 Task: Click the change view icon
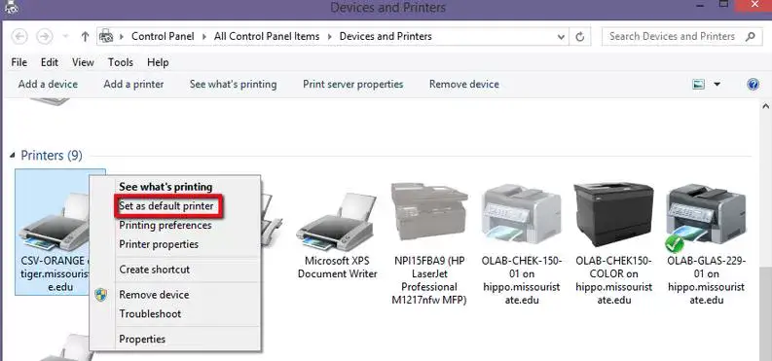[x=699, y=84]
